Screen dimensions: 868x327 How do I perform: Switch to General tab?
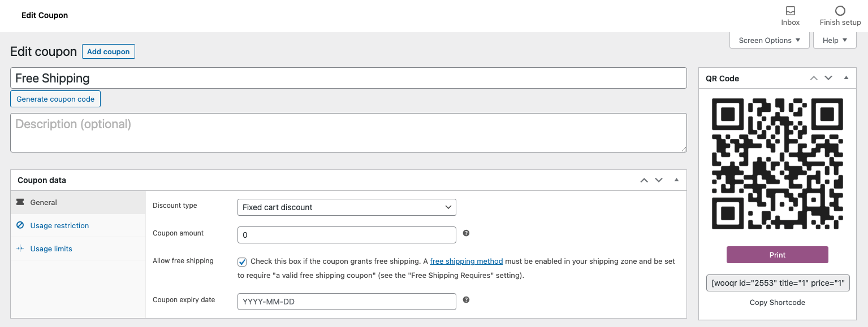[x=78, y=202]
